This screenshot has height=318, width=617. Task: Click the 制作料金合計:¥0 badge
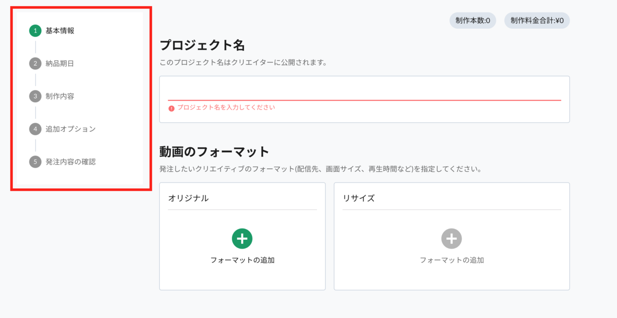pos(537,21)
